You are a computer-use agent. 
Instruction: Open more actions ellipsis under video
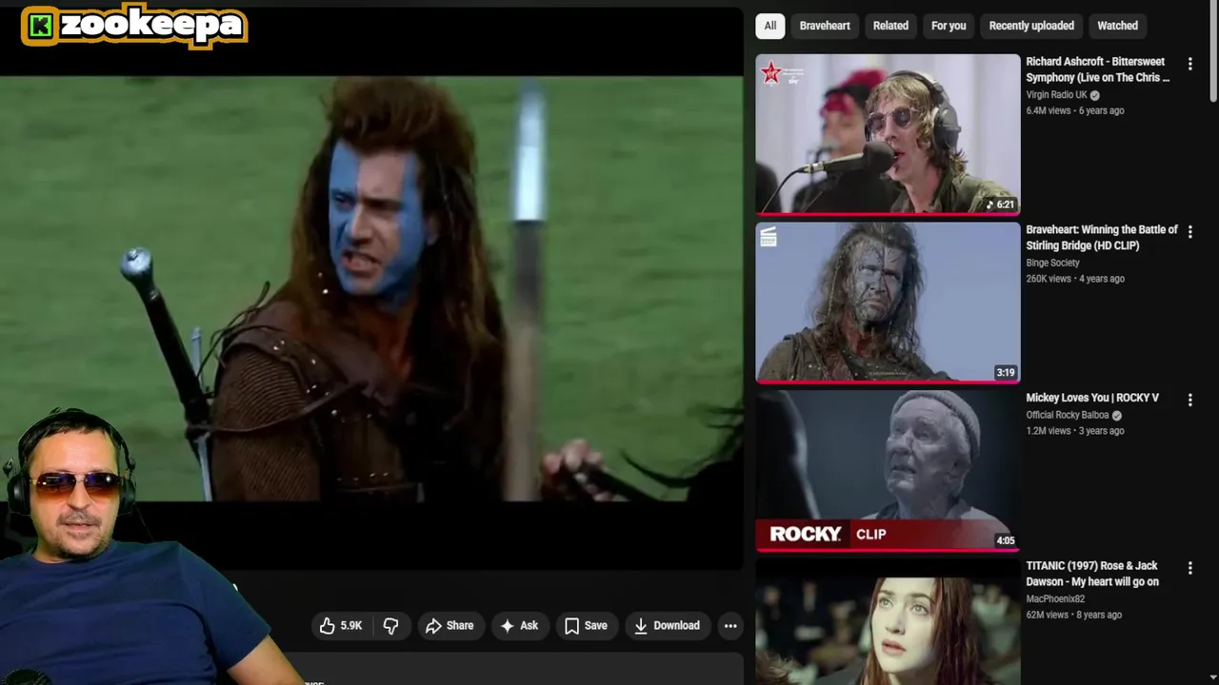point(730,625)
